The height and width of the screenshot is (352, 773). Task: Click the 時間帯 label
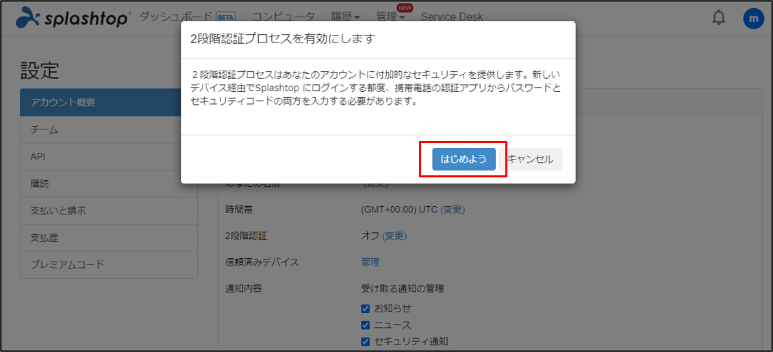(238, 210)
